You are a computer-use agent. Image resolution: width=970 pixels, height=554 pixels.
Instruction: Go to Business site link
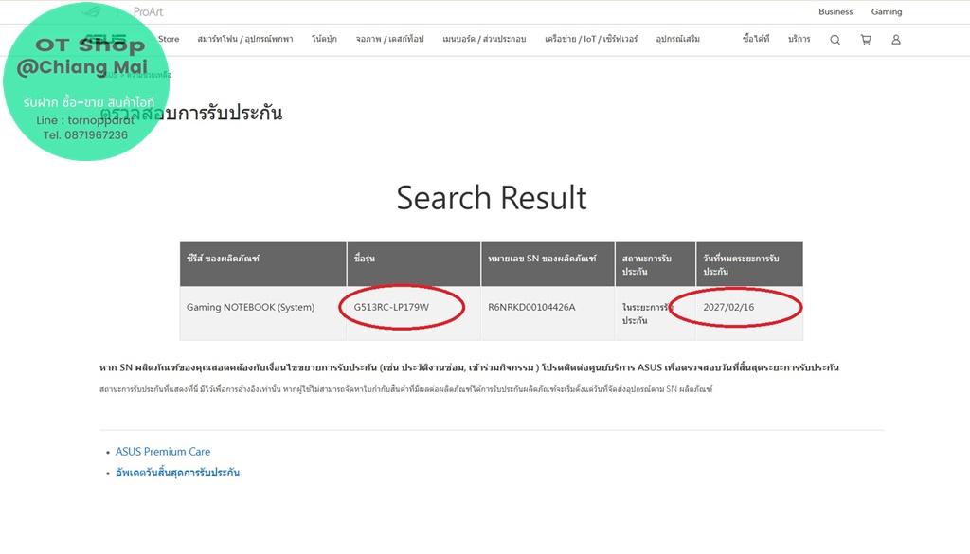pos(835,11)
